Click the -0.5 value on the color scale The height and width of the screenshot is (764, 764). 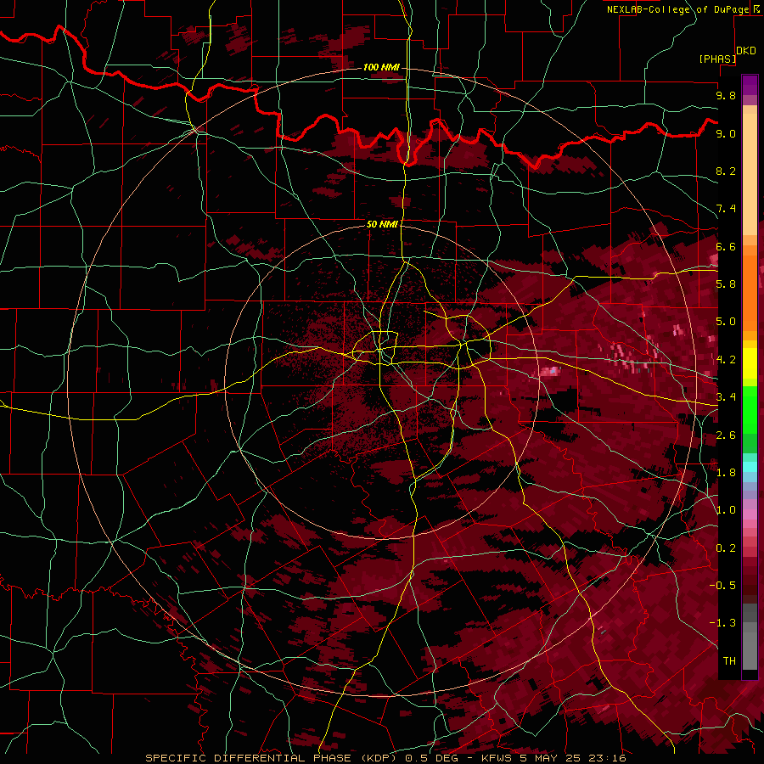point(723,585)
